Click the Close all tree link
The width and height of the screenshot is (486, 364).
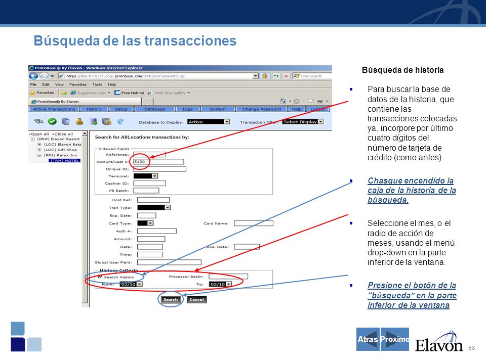pyautogui.click(x=62, y=134)
